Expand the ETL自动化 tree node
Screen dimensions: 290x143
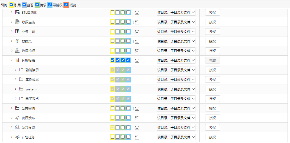click(x=12, y=12)
